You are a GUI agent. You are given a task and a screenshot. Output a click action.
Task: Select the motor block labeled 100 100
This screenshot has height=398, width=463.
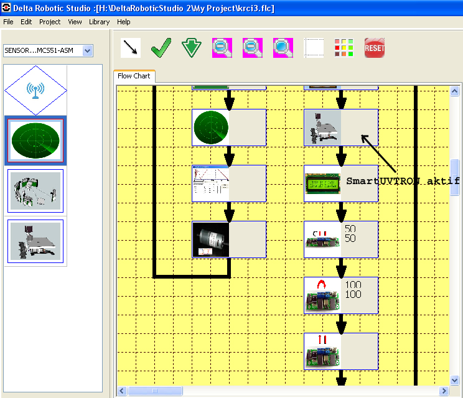click(322, 295)
